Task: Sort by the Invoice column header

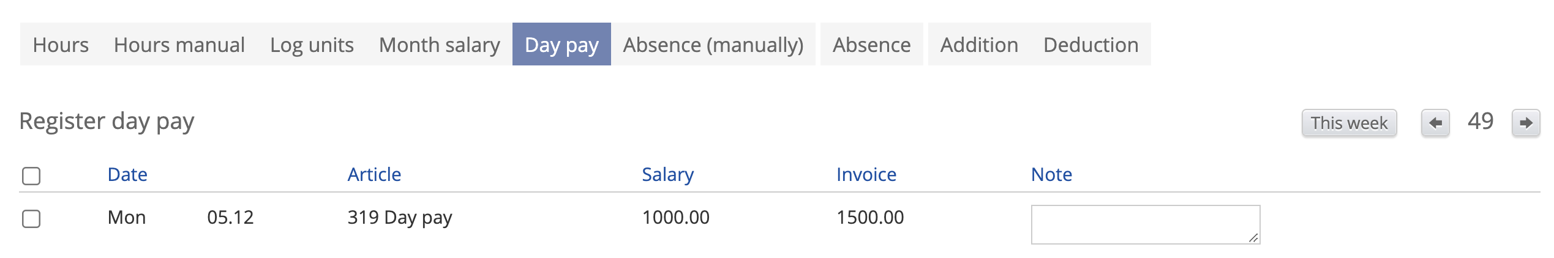Action: coord(866,175)
